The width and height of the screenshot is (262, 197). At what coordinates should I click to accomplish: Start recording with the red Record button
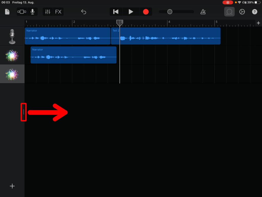[146, 12]
